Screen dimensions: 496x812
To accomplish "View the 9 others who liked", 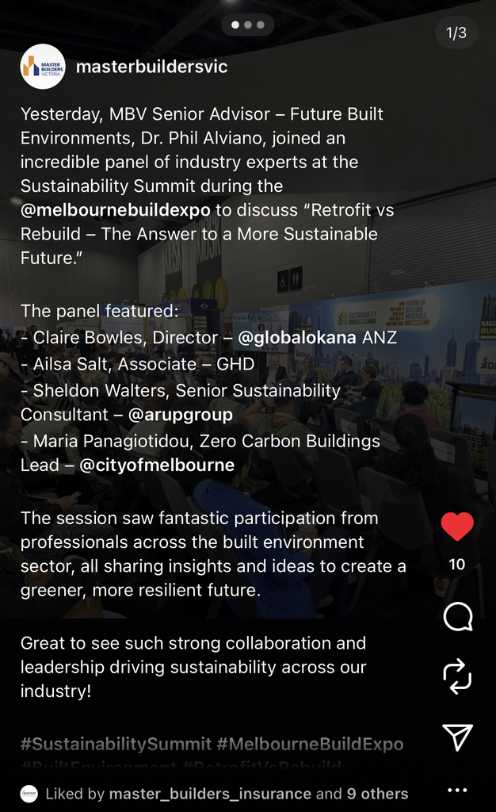I will point(376,794).
